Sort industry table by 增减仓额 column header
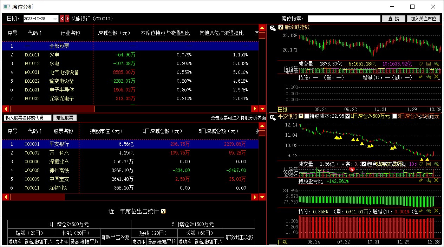This screenshot has height=247, width=444. click(114, 33)
